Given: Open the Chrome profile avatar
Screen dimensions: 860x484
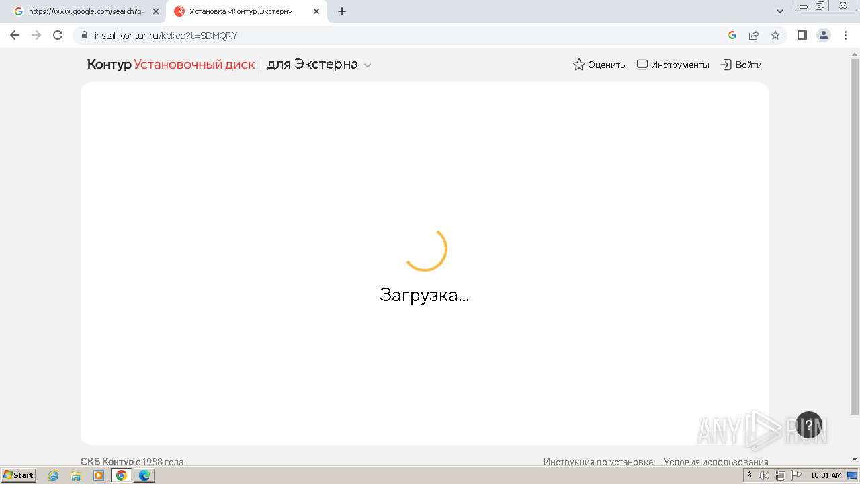Looking at the screenshot, I should click(824, 35).
